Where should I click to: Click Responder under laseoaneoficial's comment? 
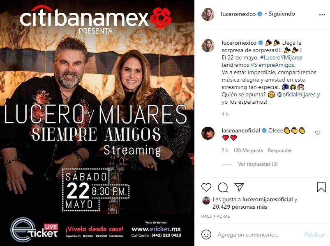click(x=280, y=150)
